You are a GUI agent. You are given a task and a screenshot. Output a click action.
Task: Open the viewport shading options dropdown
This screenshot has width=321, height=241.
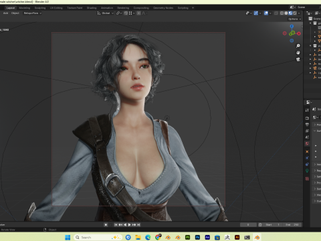[x=299, y=13]
